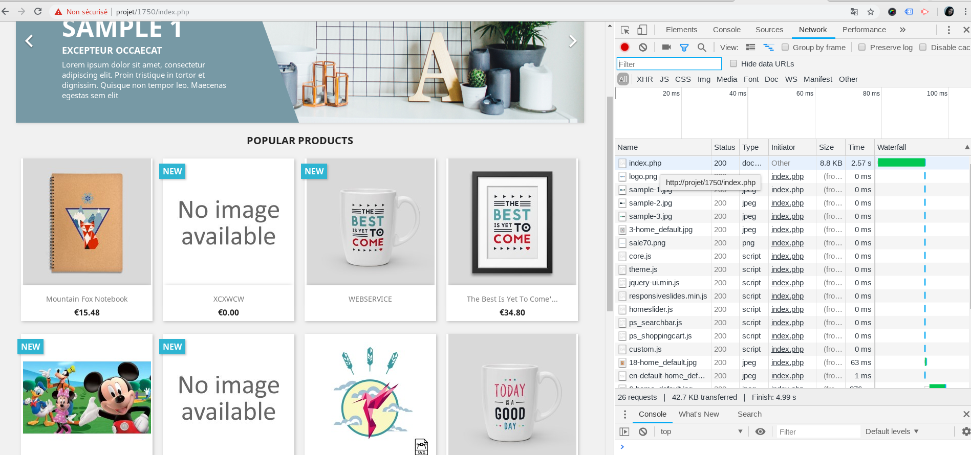Open DevTools customize three-dot menu
The height and width of the screenshot is (455, 971).
point(948,30)
